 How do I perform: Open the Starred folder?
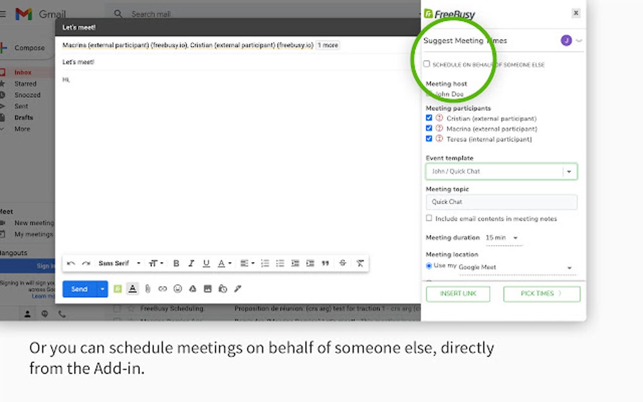point(25,84)
